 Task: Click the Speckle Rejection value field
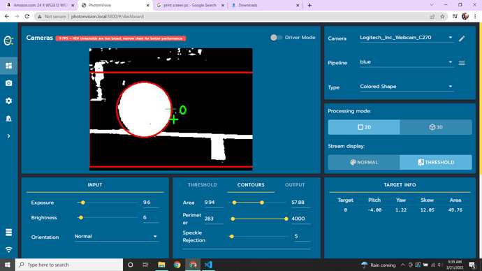point(302,236)
